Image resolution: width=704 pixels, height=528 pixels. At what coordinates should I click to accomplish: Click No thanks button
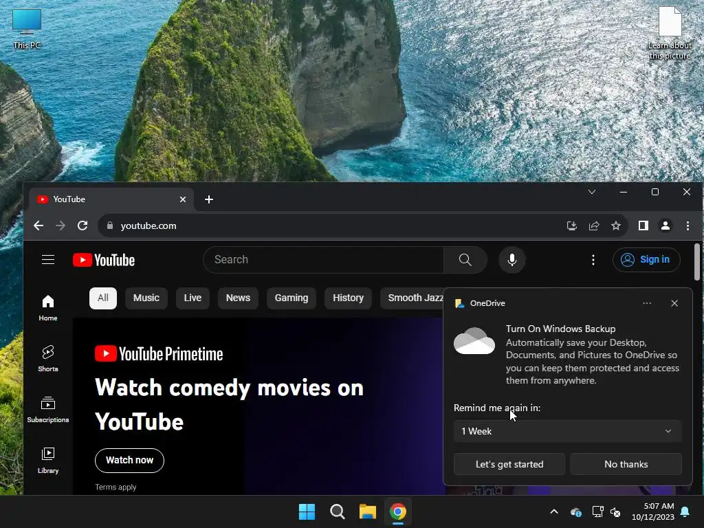pos(626,464)
